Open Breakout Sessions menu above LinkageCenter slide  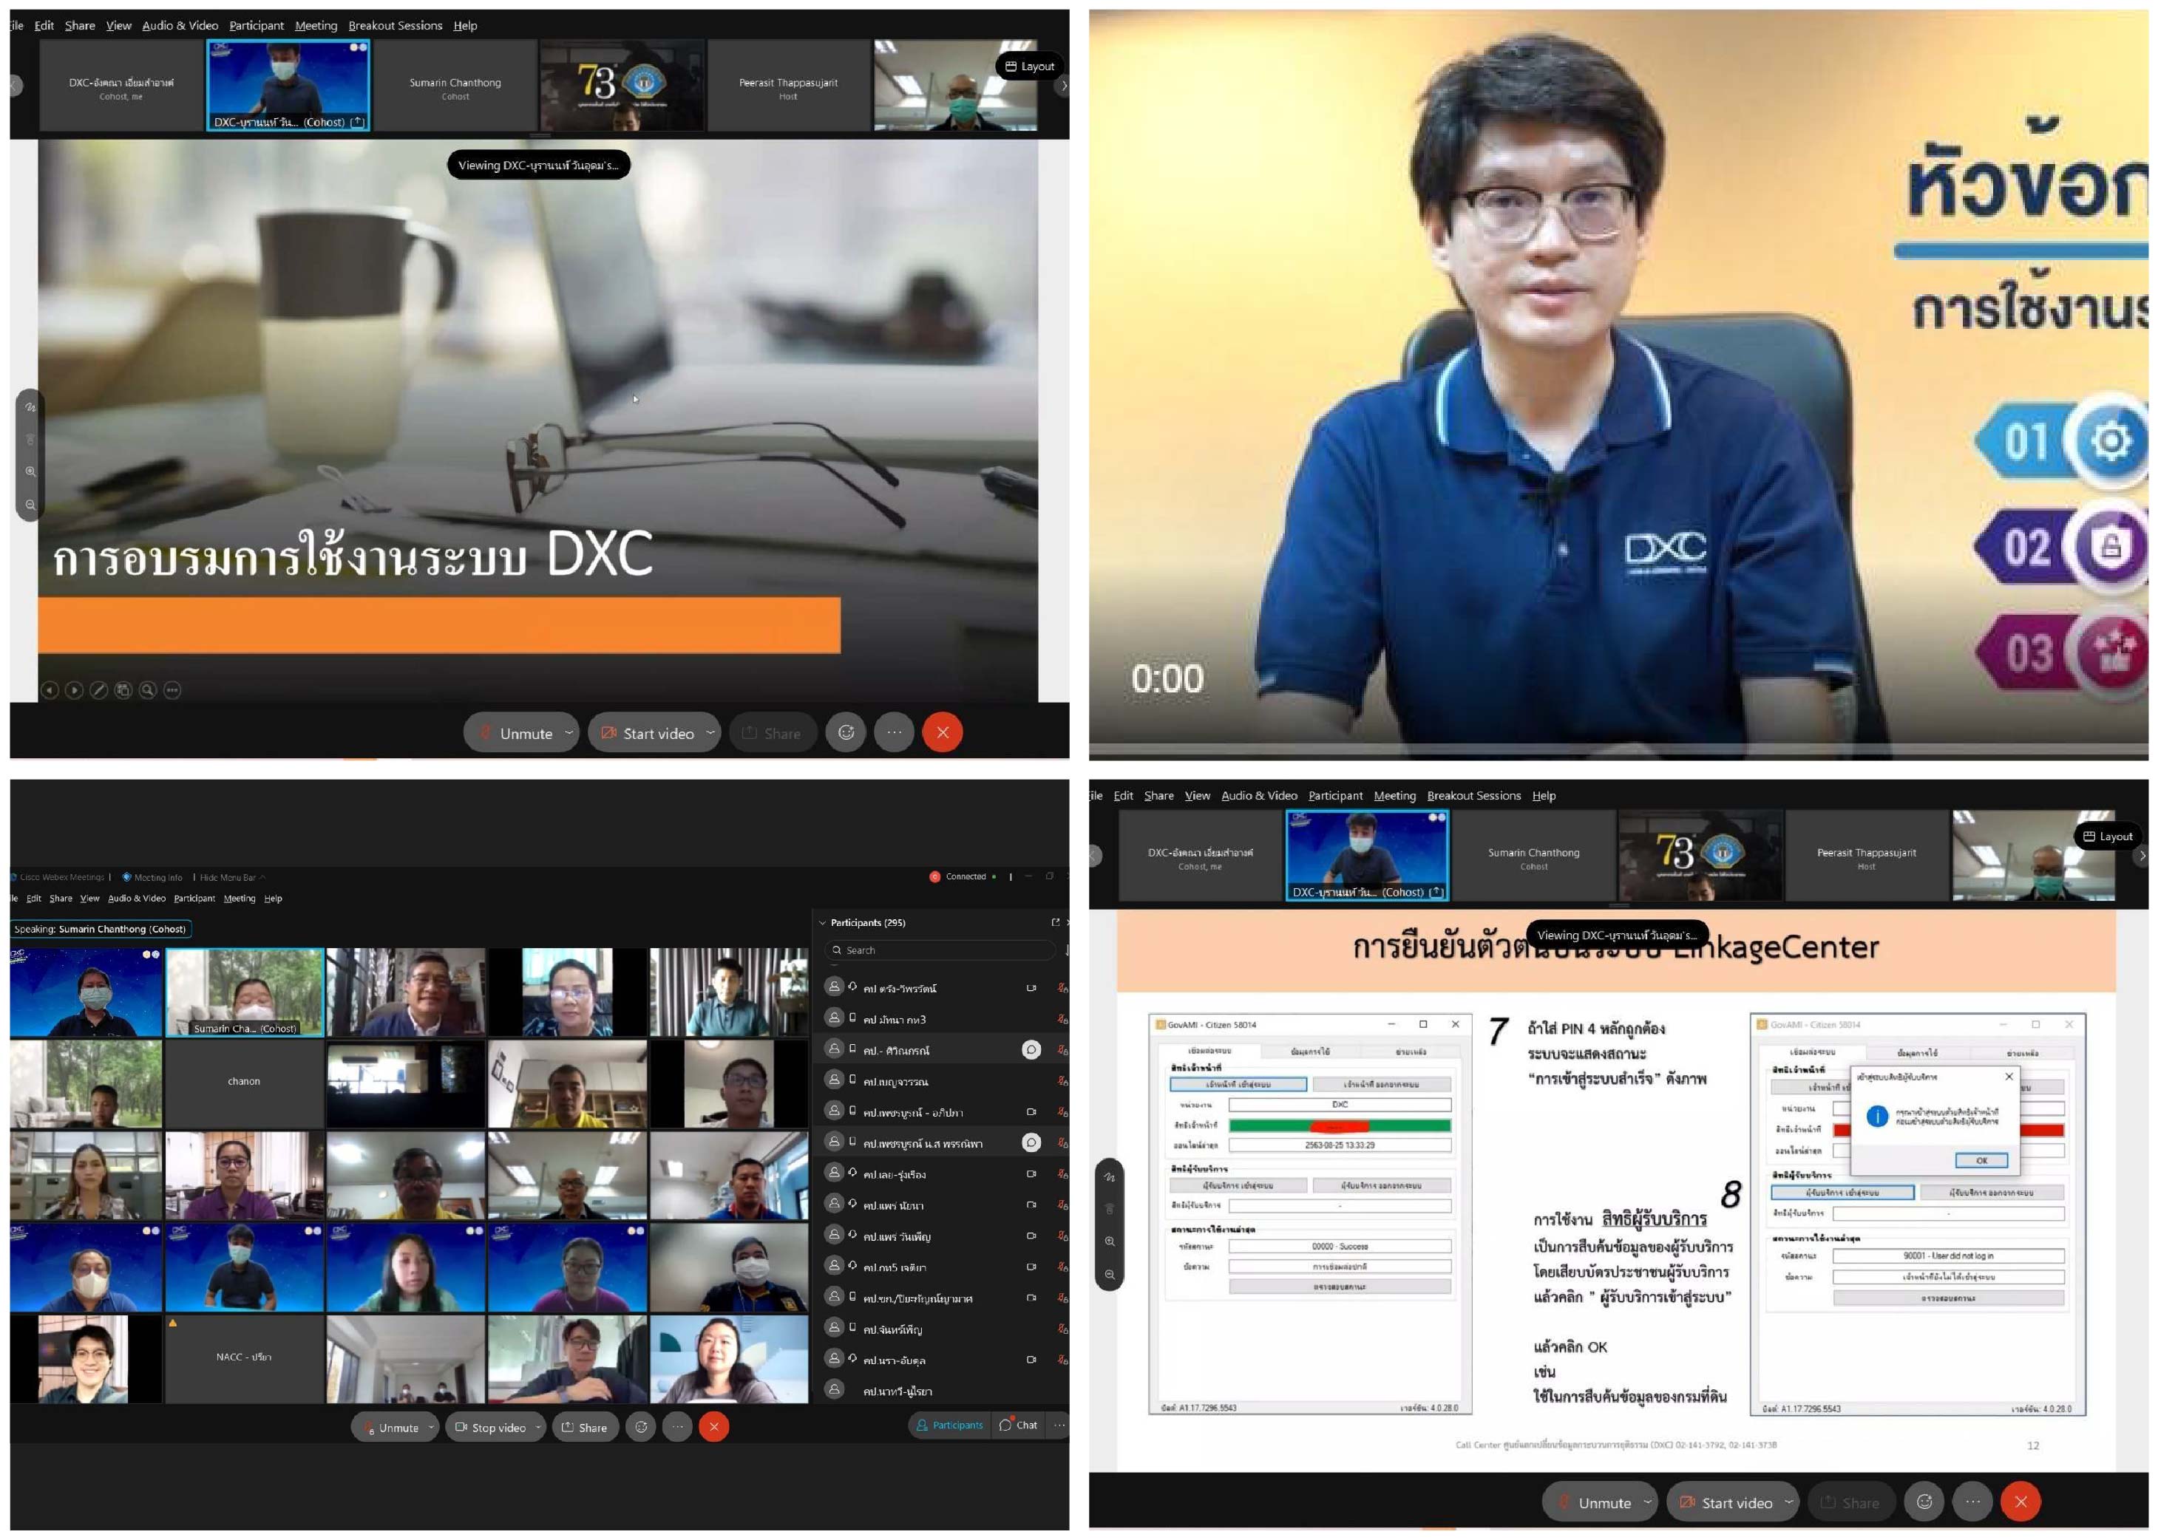coord(1473,796)
